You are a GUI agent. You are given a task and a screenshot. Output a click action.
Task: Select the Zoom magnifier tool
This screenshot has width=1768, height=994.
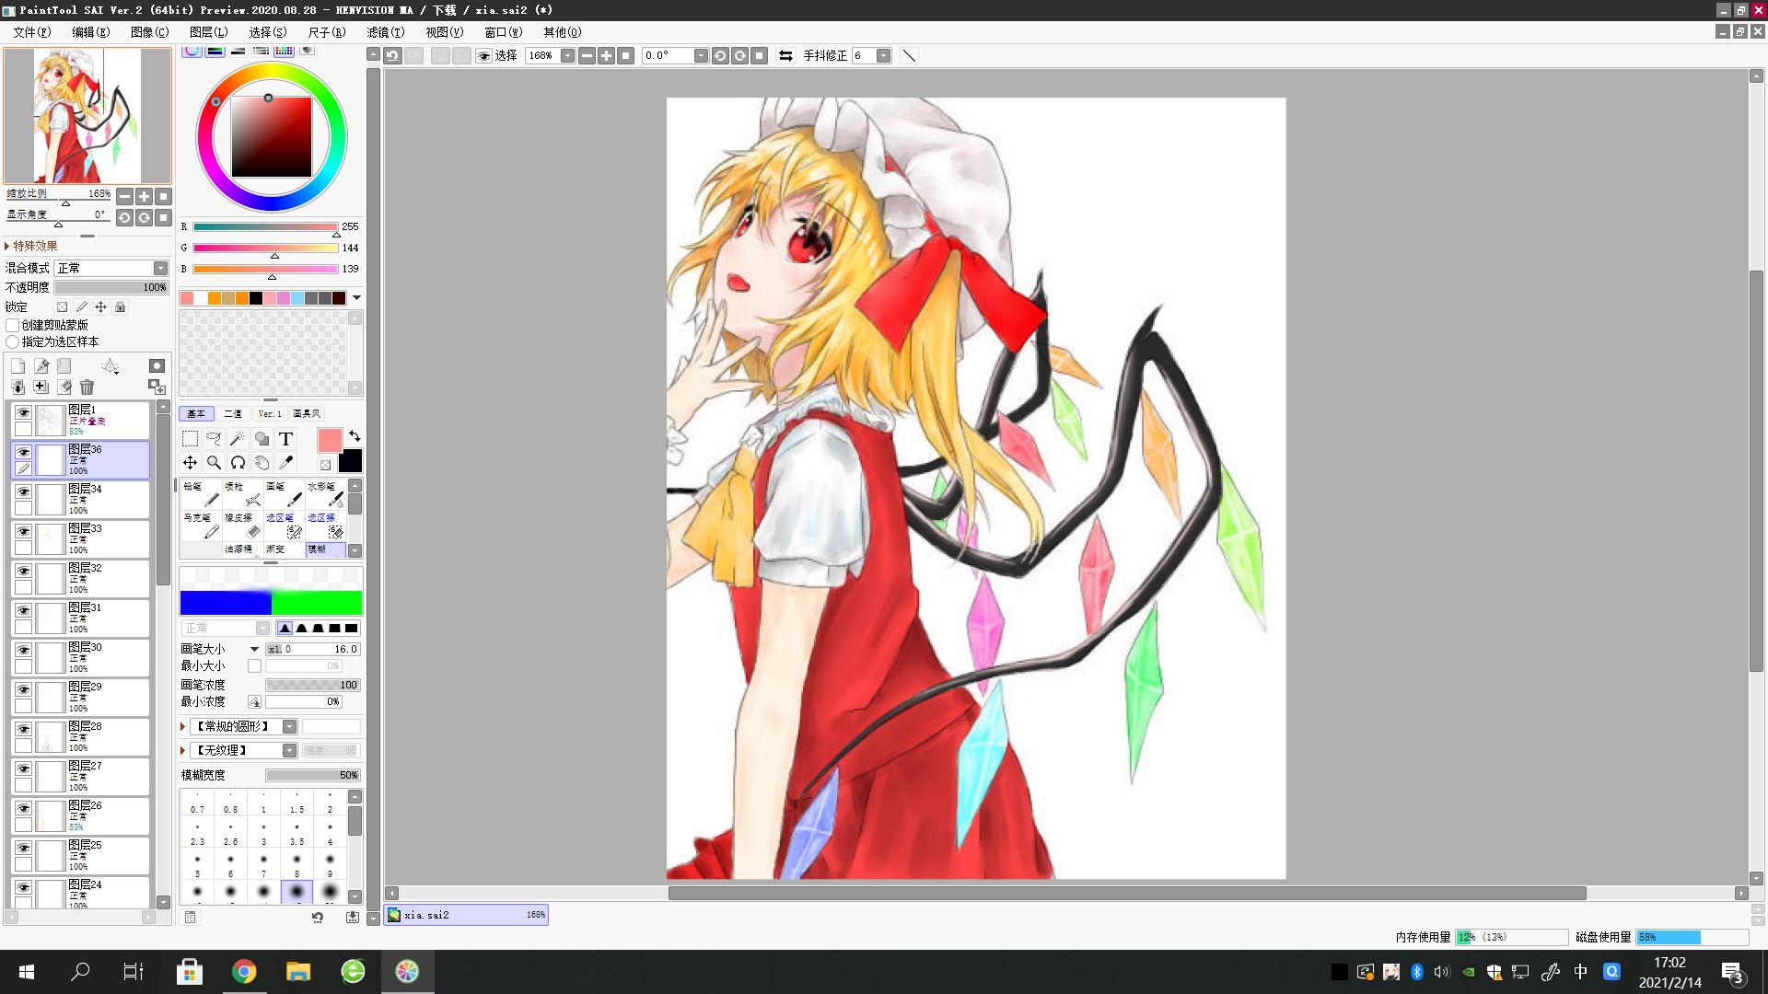214,463
